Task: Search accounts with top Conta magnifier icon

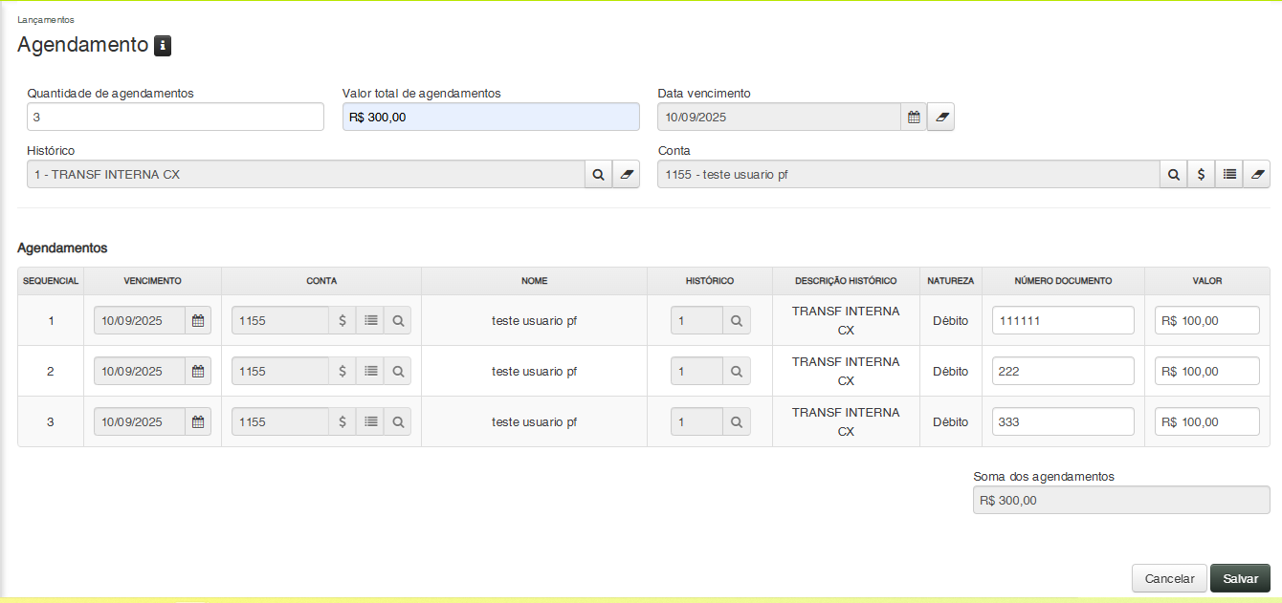Action: (1174, 175)
